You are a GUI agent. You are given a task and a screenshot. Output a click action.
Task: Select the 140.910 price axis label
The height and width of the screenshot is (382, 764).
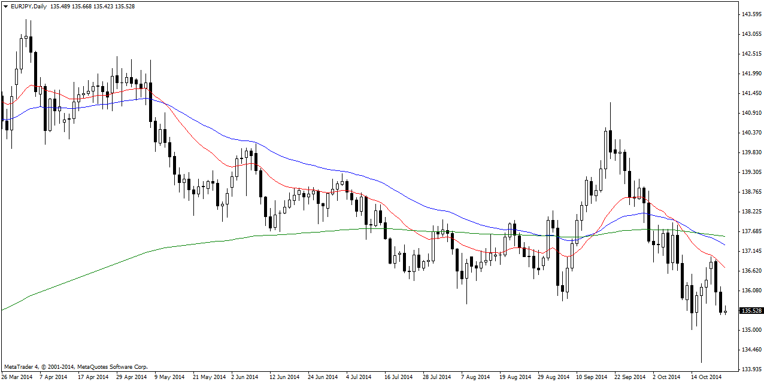[751, 113]
